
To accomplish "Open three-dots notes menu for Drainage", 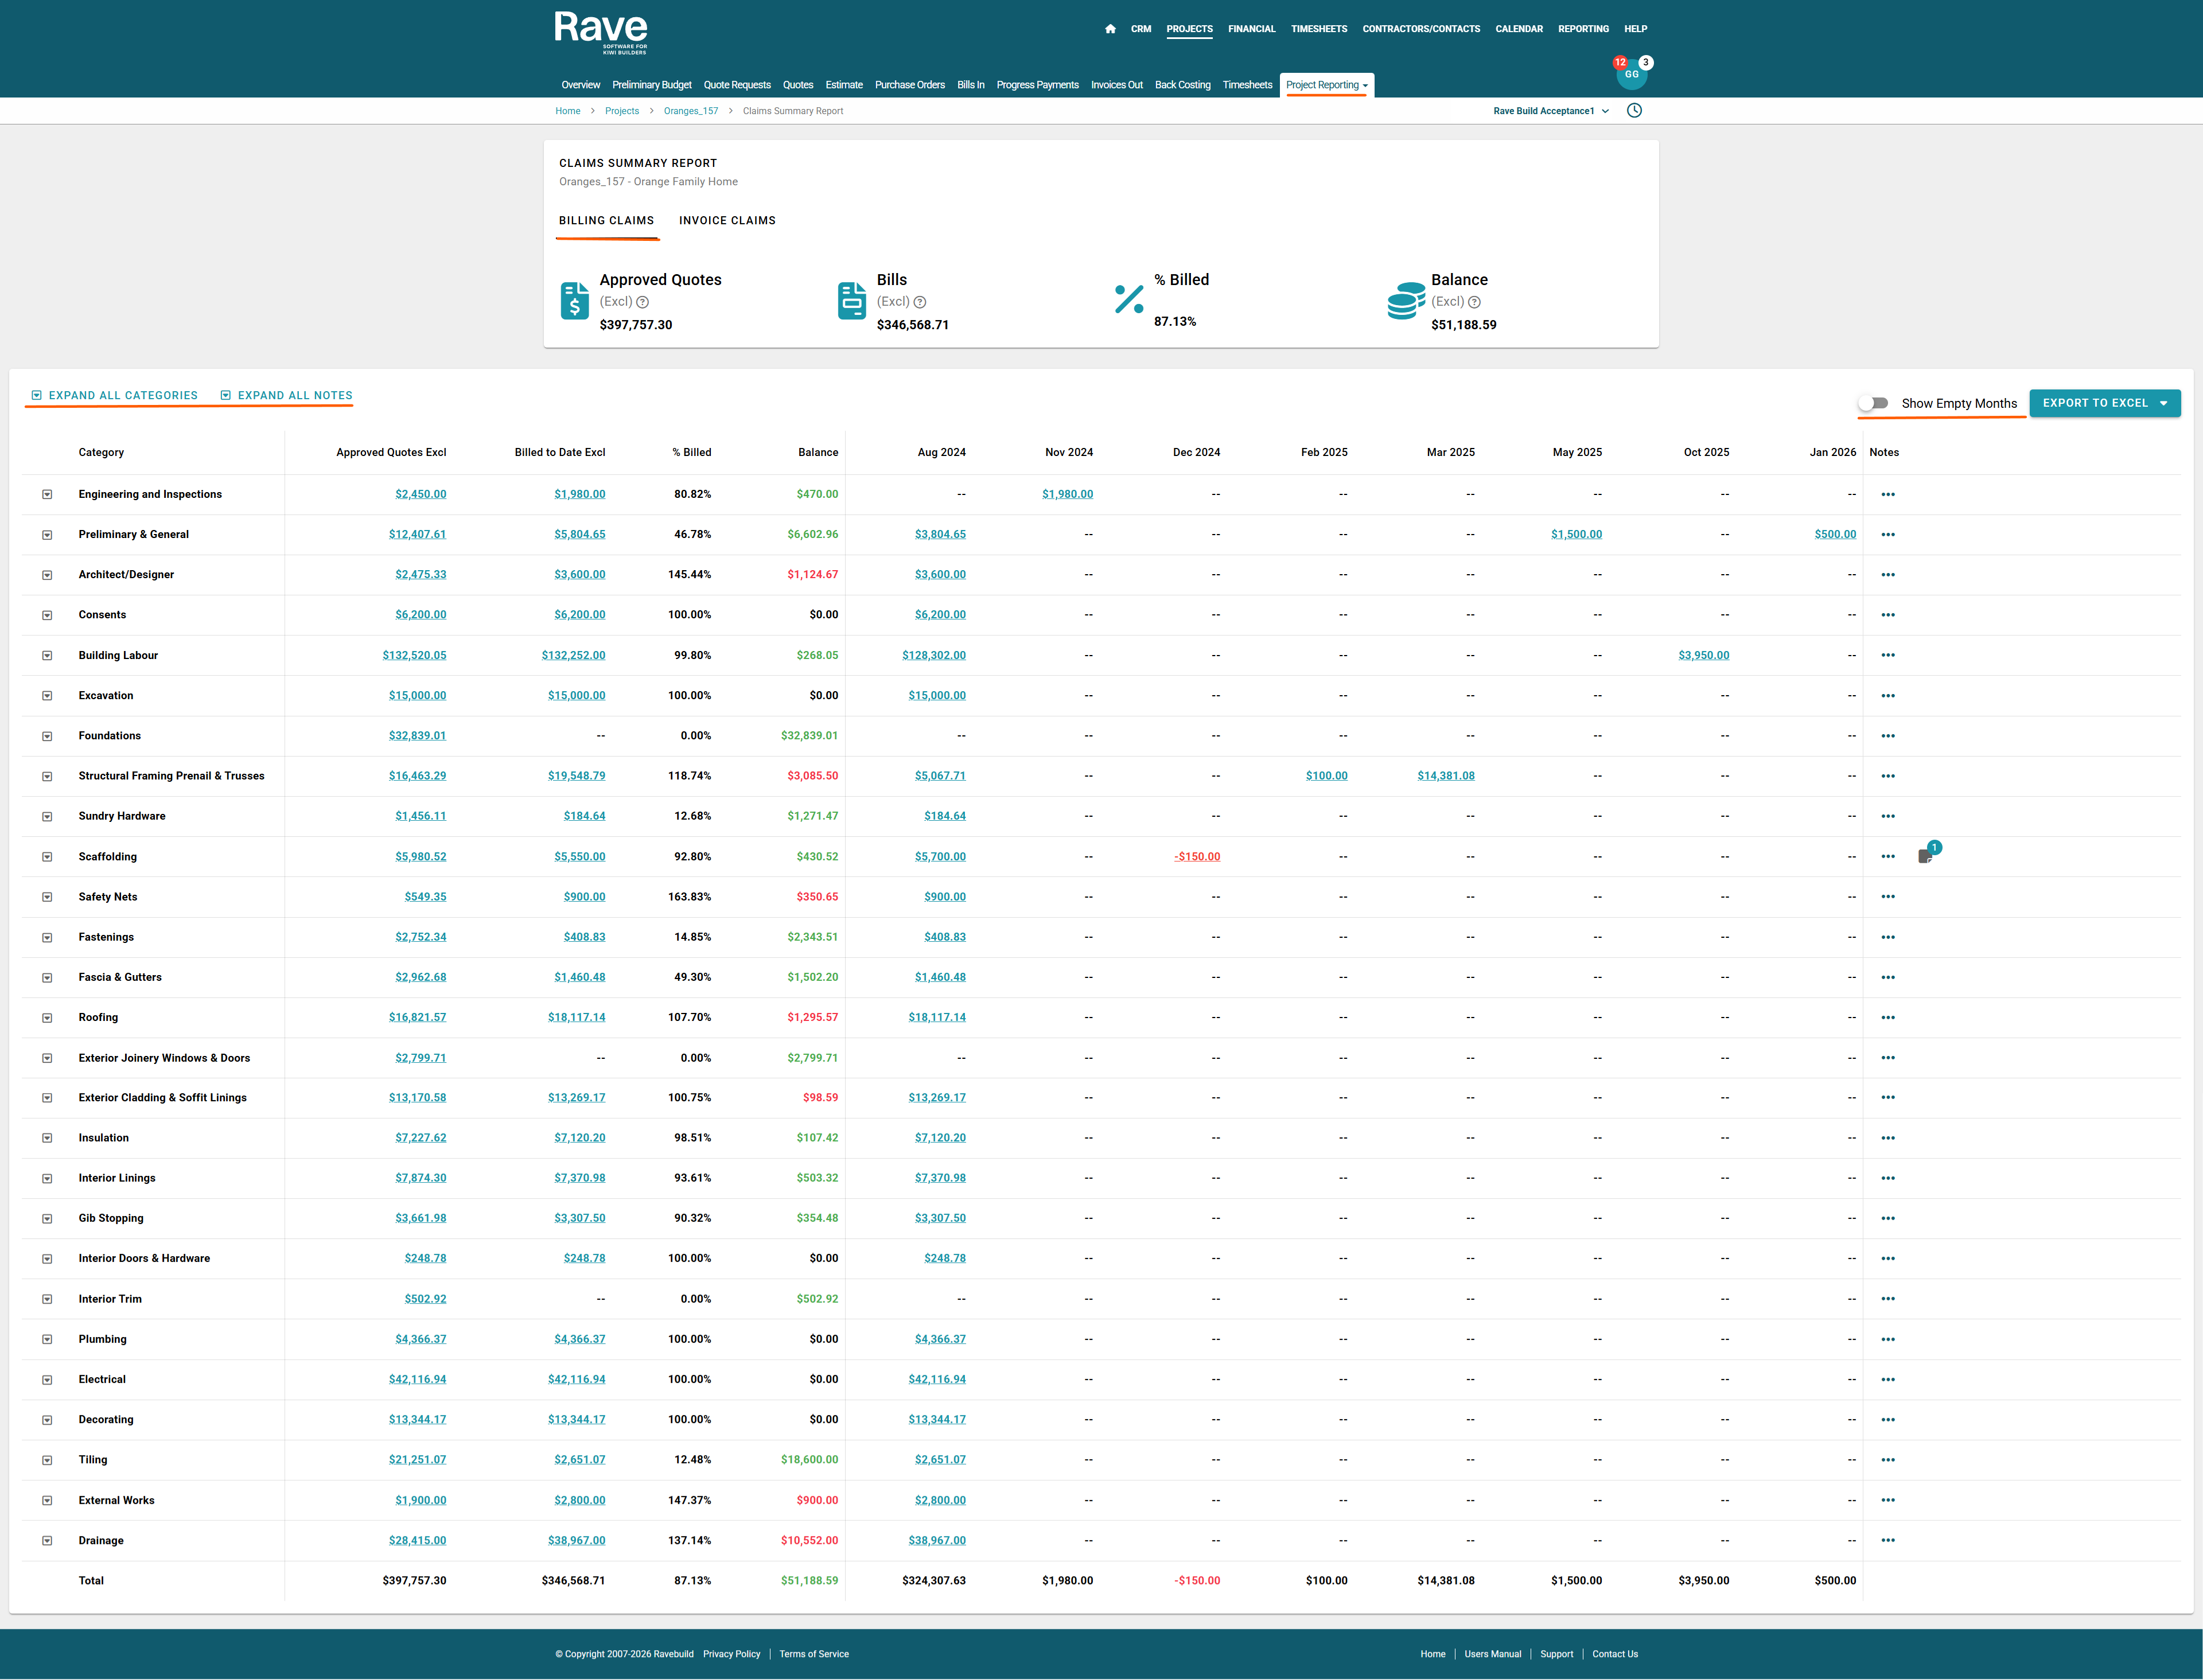I will pos(1887,1540).
